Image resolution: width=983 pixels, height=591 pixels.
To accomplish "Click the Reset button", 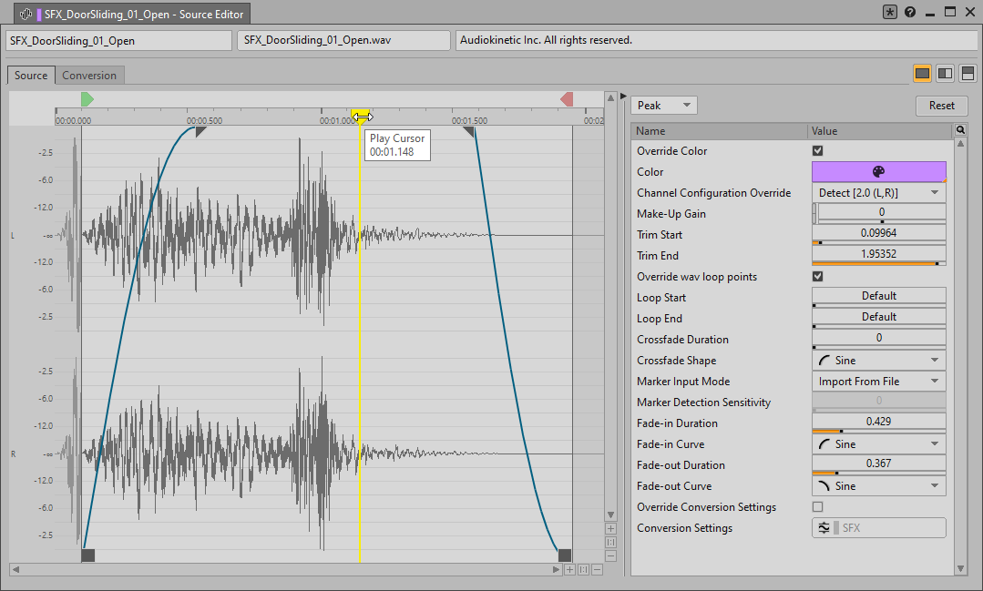I will tap(941, 106).
